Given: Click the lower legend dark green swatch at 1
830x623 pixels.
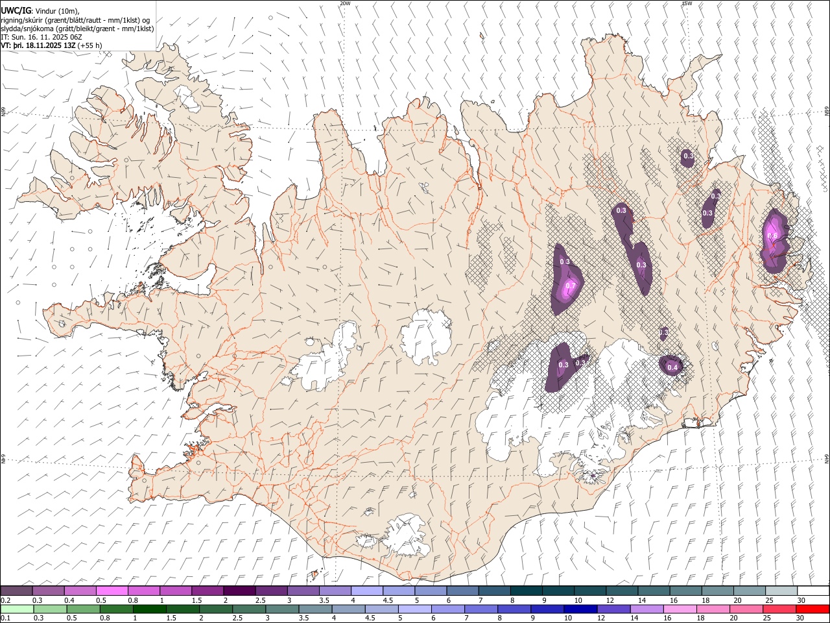Looking at the screenshot, I should (150, 609).
